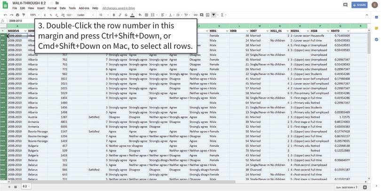The width and height of the screenshot is (381, 191).
Task: Decrease decimal places
Action: click(x=56, y=15)
